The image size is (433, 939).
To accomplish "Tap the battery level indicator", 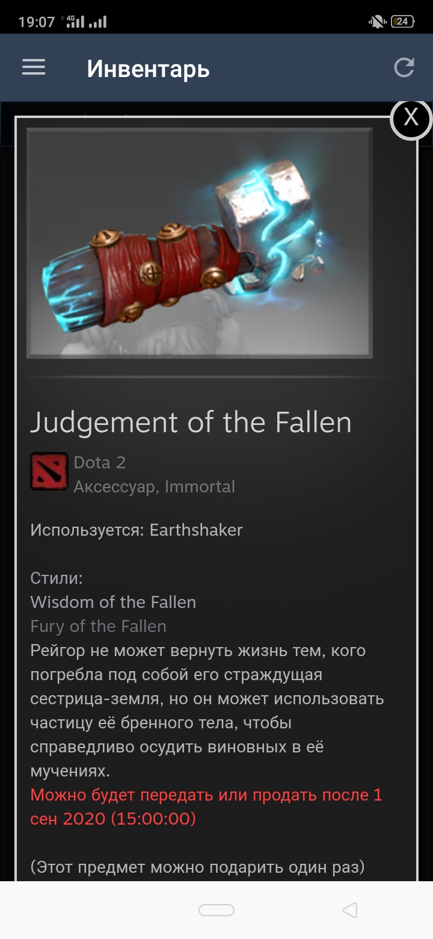I will click(402, 22).
